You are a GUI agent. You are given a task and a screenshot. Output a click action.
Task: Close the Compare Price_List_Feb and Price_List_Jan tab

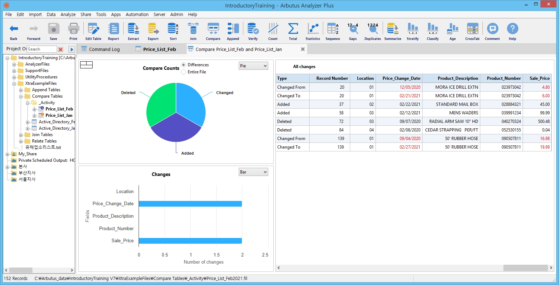[x=303, y=49]
